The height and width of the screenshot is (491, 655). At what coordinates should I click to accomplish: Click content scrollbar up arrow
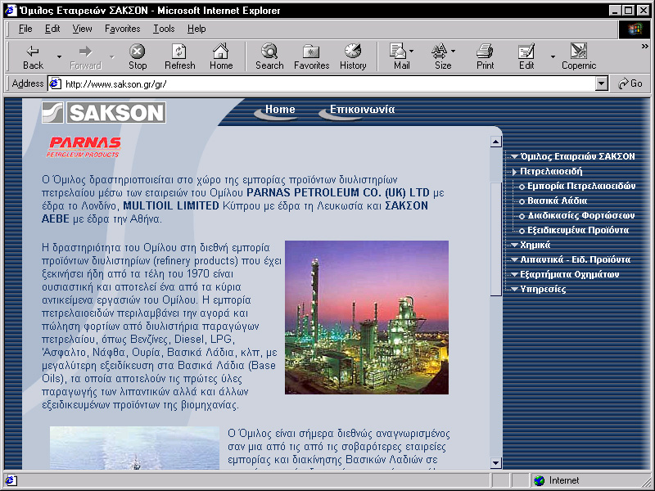coord(496,142)
